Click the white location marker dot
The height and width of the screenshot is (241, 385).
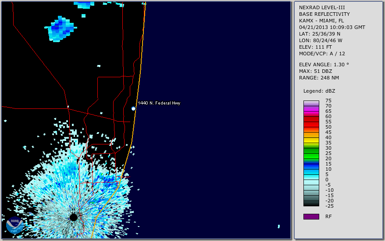133,108
